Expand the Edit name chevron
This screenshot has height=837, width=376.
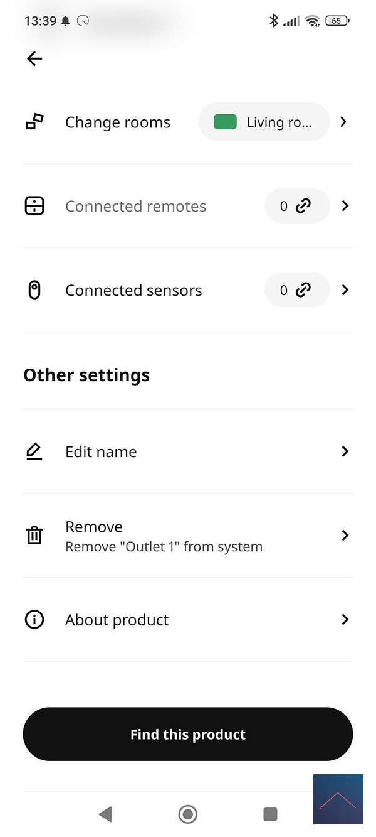click(x=345, y=451)
